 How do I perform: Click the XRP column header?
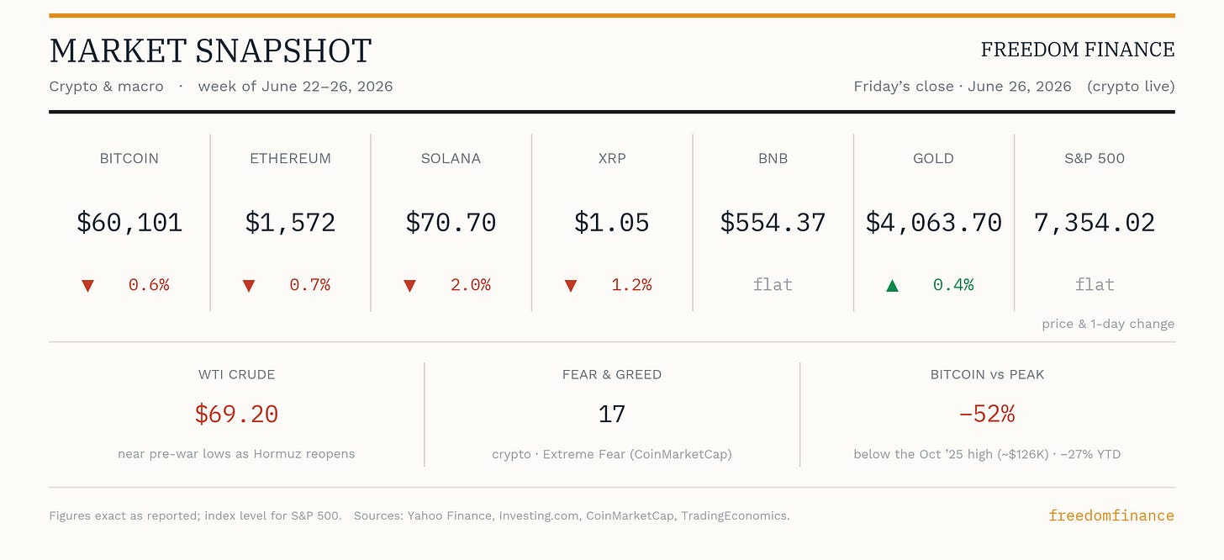point(612,158)
